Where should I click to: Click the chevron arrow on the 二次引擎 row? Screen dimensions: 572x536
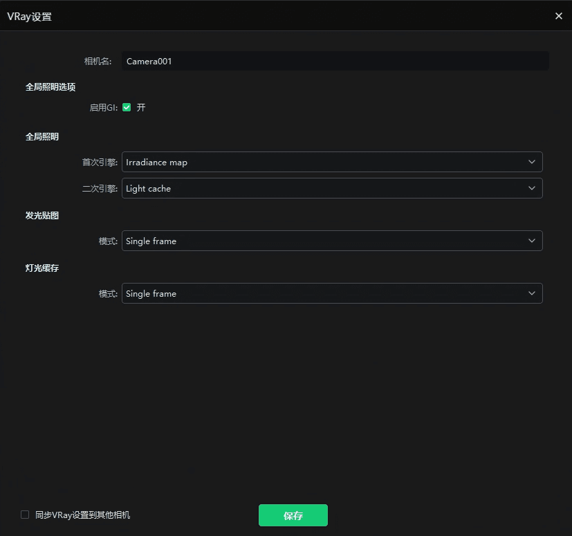click(531, 188)
